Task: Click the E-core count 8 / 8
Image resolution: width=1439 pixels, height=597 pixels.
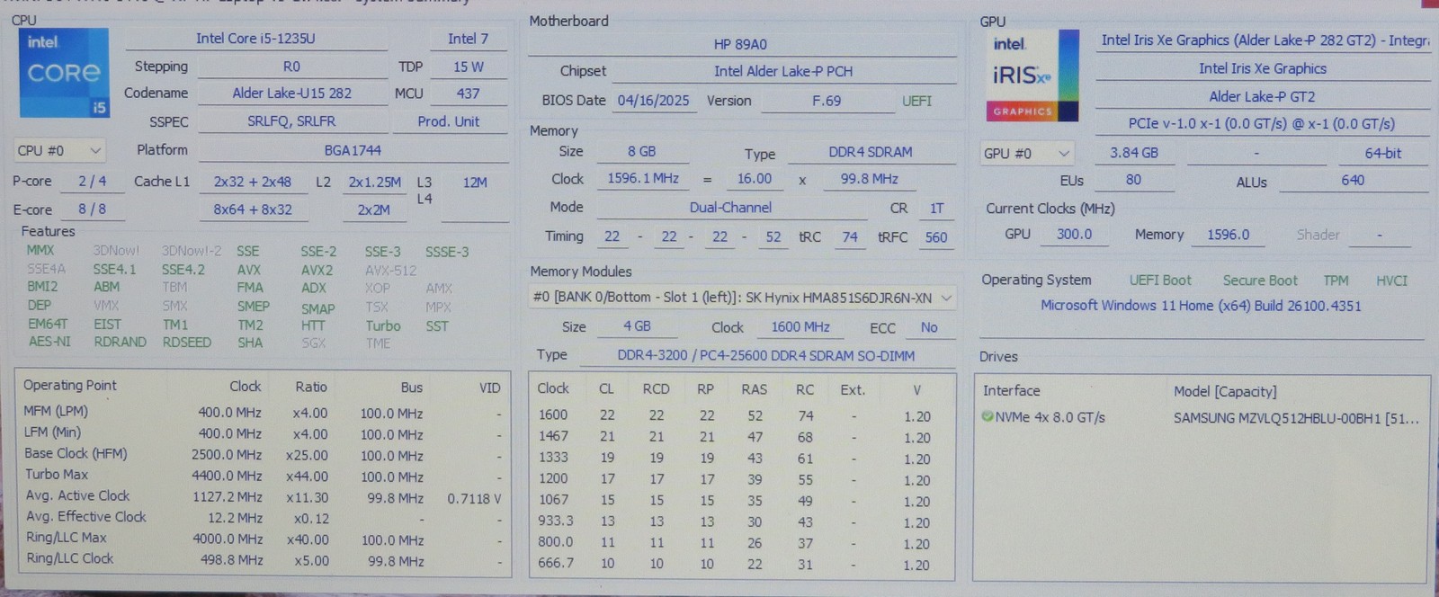Action: pos(92,209)
